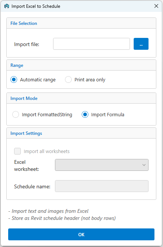Screen dimensions: 163x247
Task: Open the Excel worksheet dropdown
Action: click(102, 165)
